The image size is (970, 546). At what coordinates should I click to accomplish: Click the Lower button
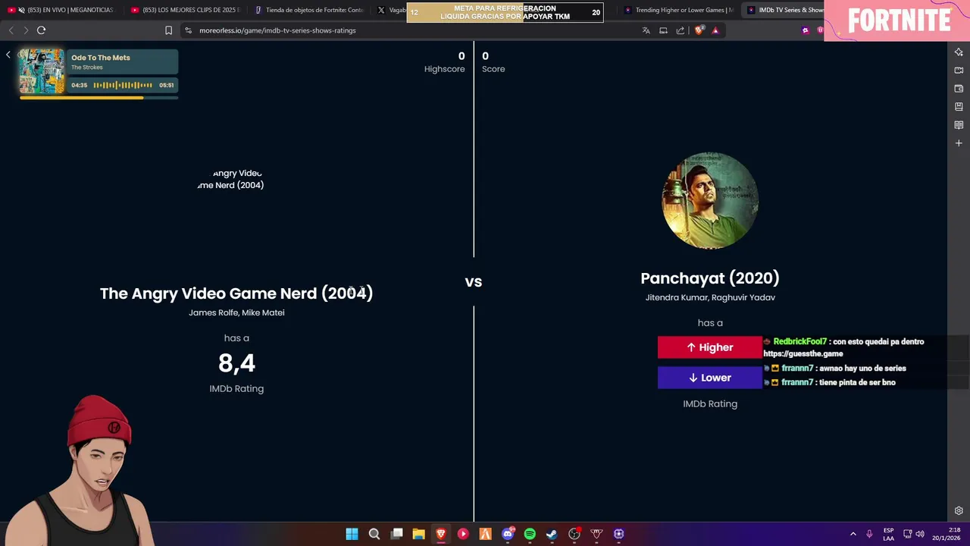[x=710, y=378]
